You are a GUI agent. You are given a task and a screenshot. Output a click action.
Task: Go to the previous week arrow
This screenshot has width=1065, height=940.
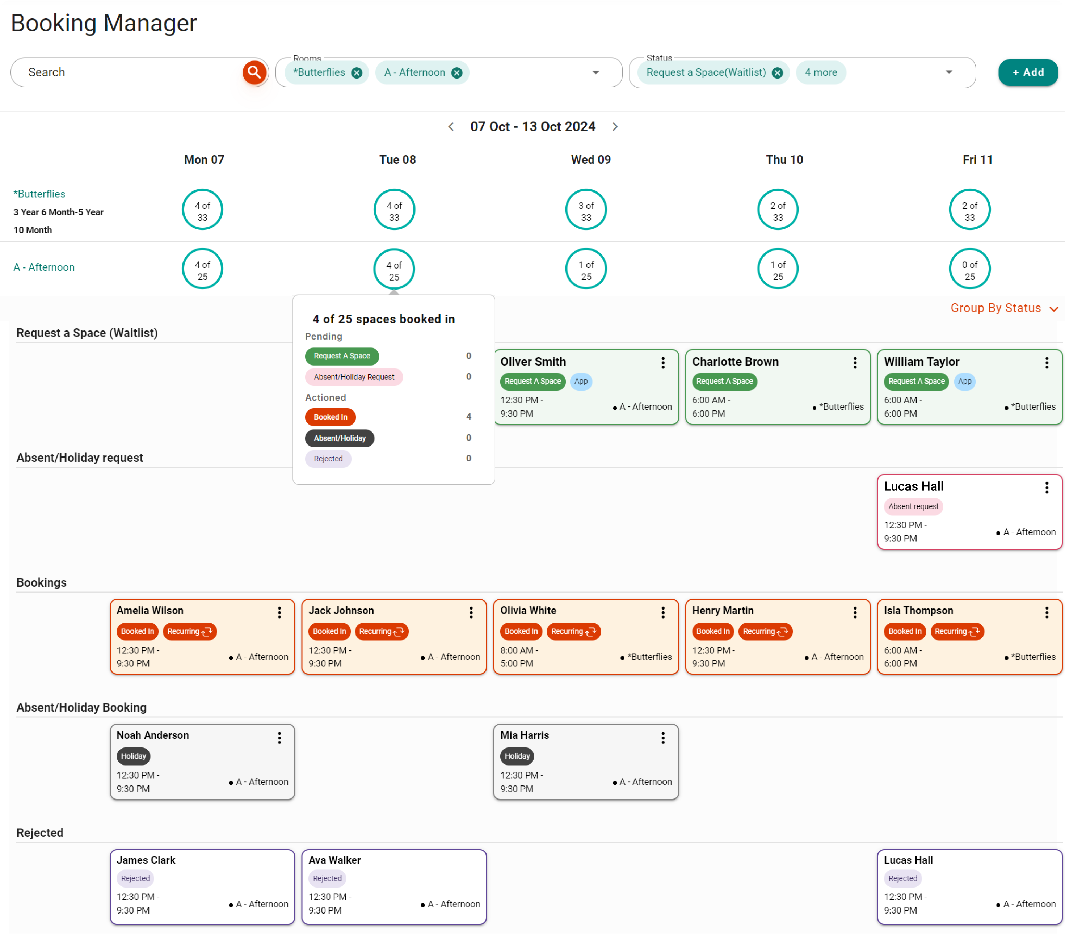coord(451,127)
